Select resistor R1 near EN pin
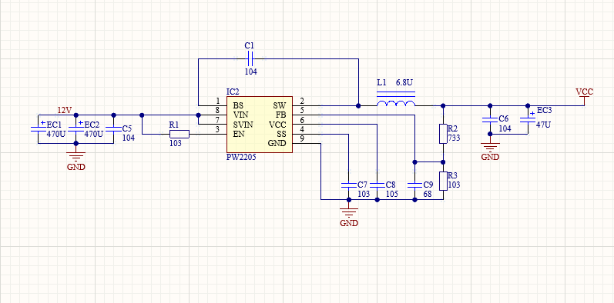The width and height of the screenshot is (614, 303). (x=180, y=134)
